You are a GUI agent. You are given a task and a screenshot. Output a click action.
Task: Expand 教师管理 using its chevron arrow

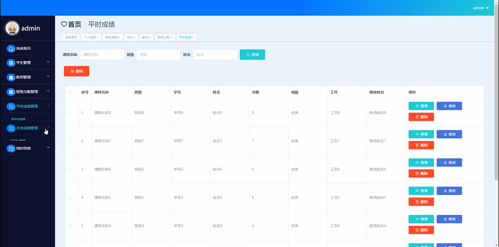point(48,76)
